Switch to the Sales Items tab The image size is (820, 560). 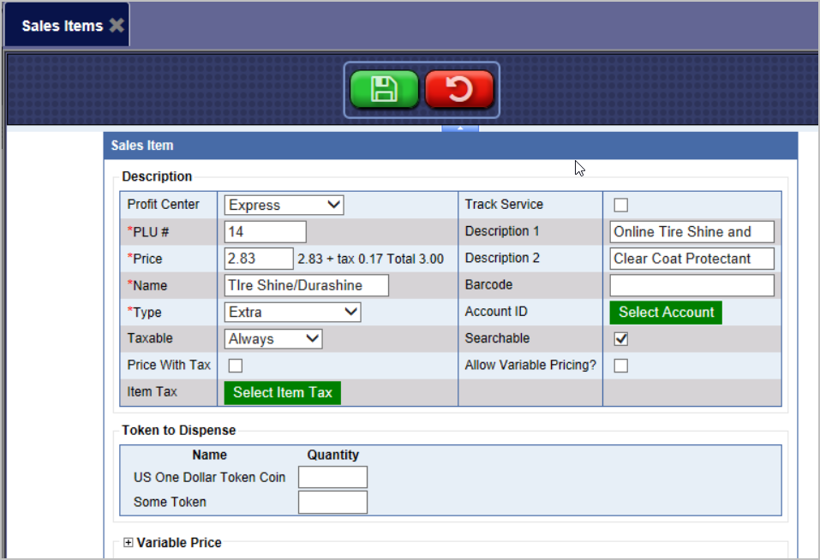(62, 26)
